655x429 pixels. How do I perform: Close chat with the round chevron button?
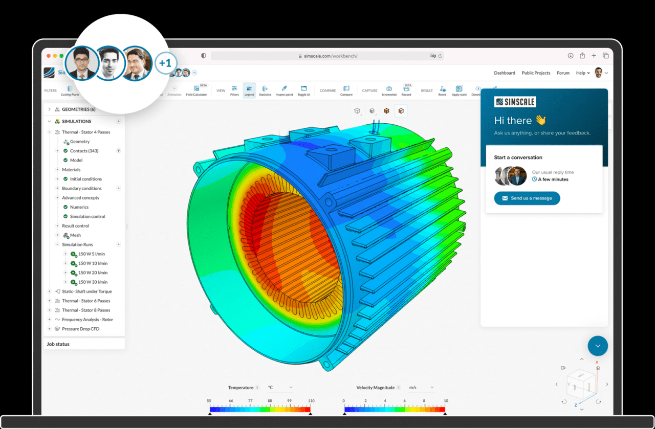(x=598, y=346)
